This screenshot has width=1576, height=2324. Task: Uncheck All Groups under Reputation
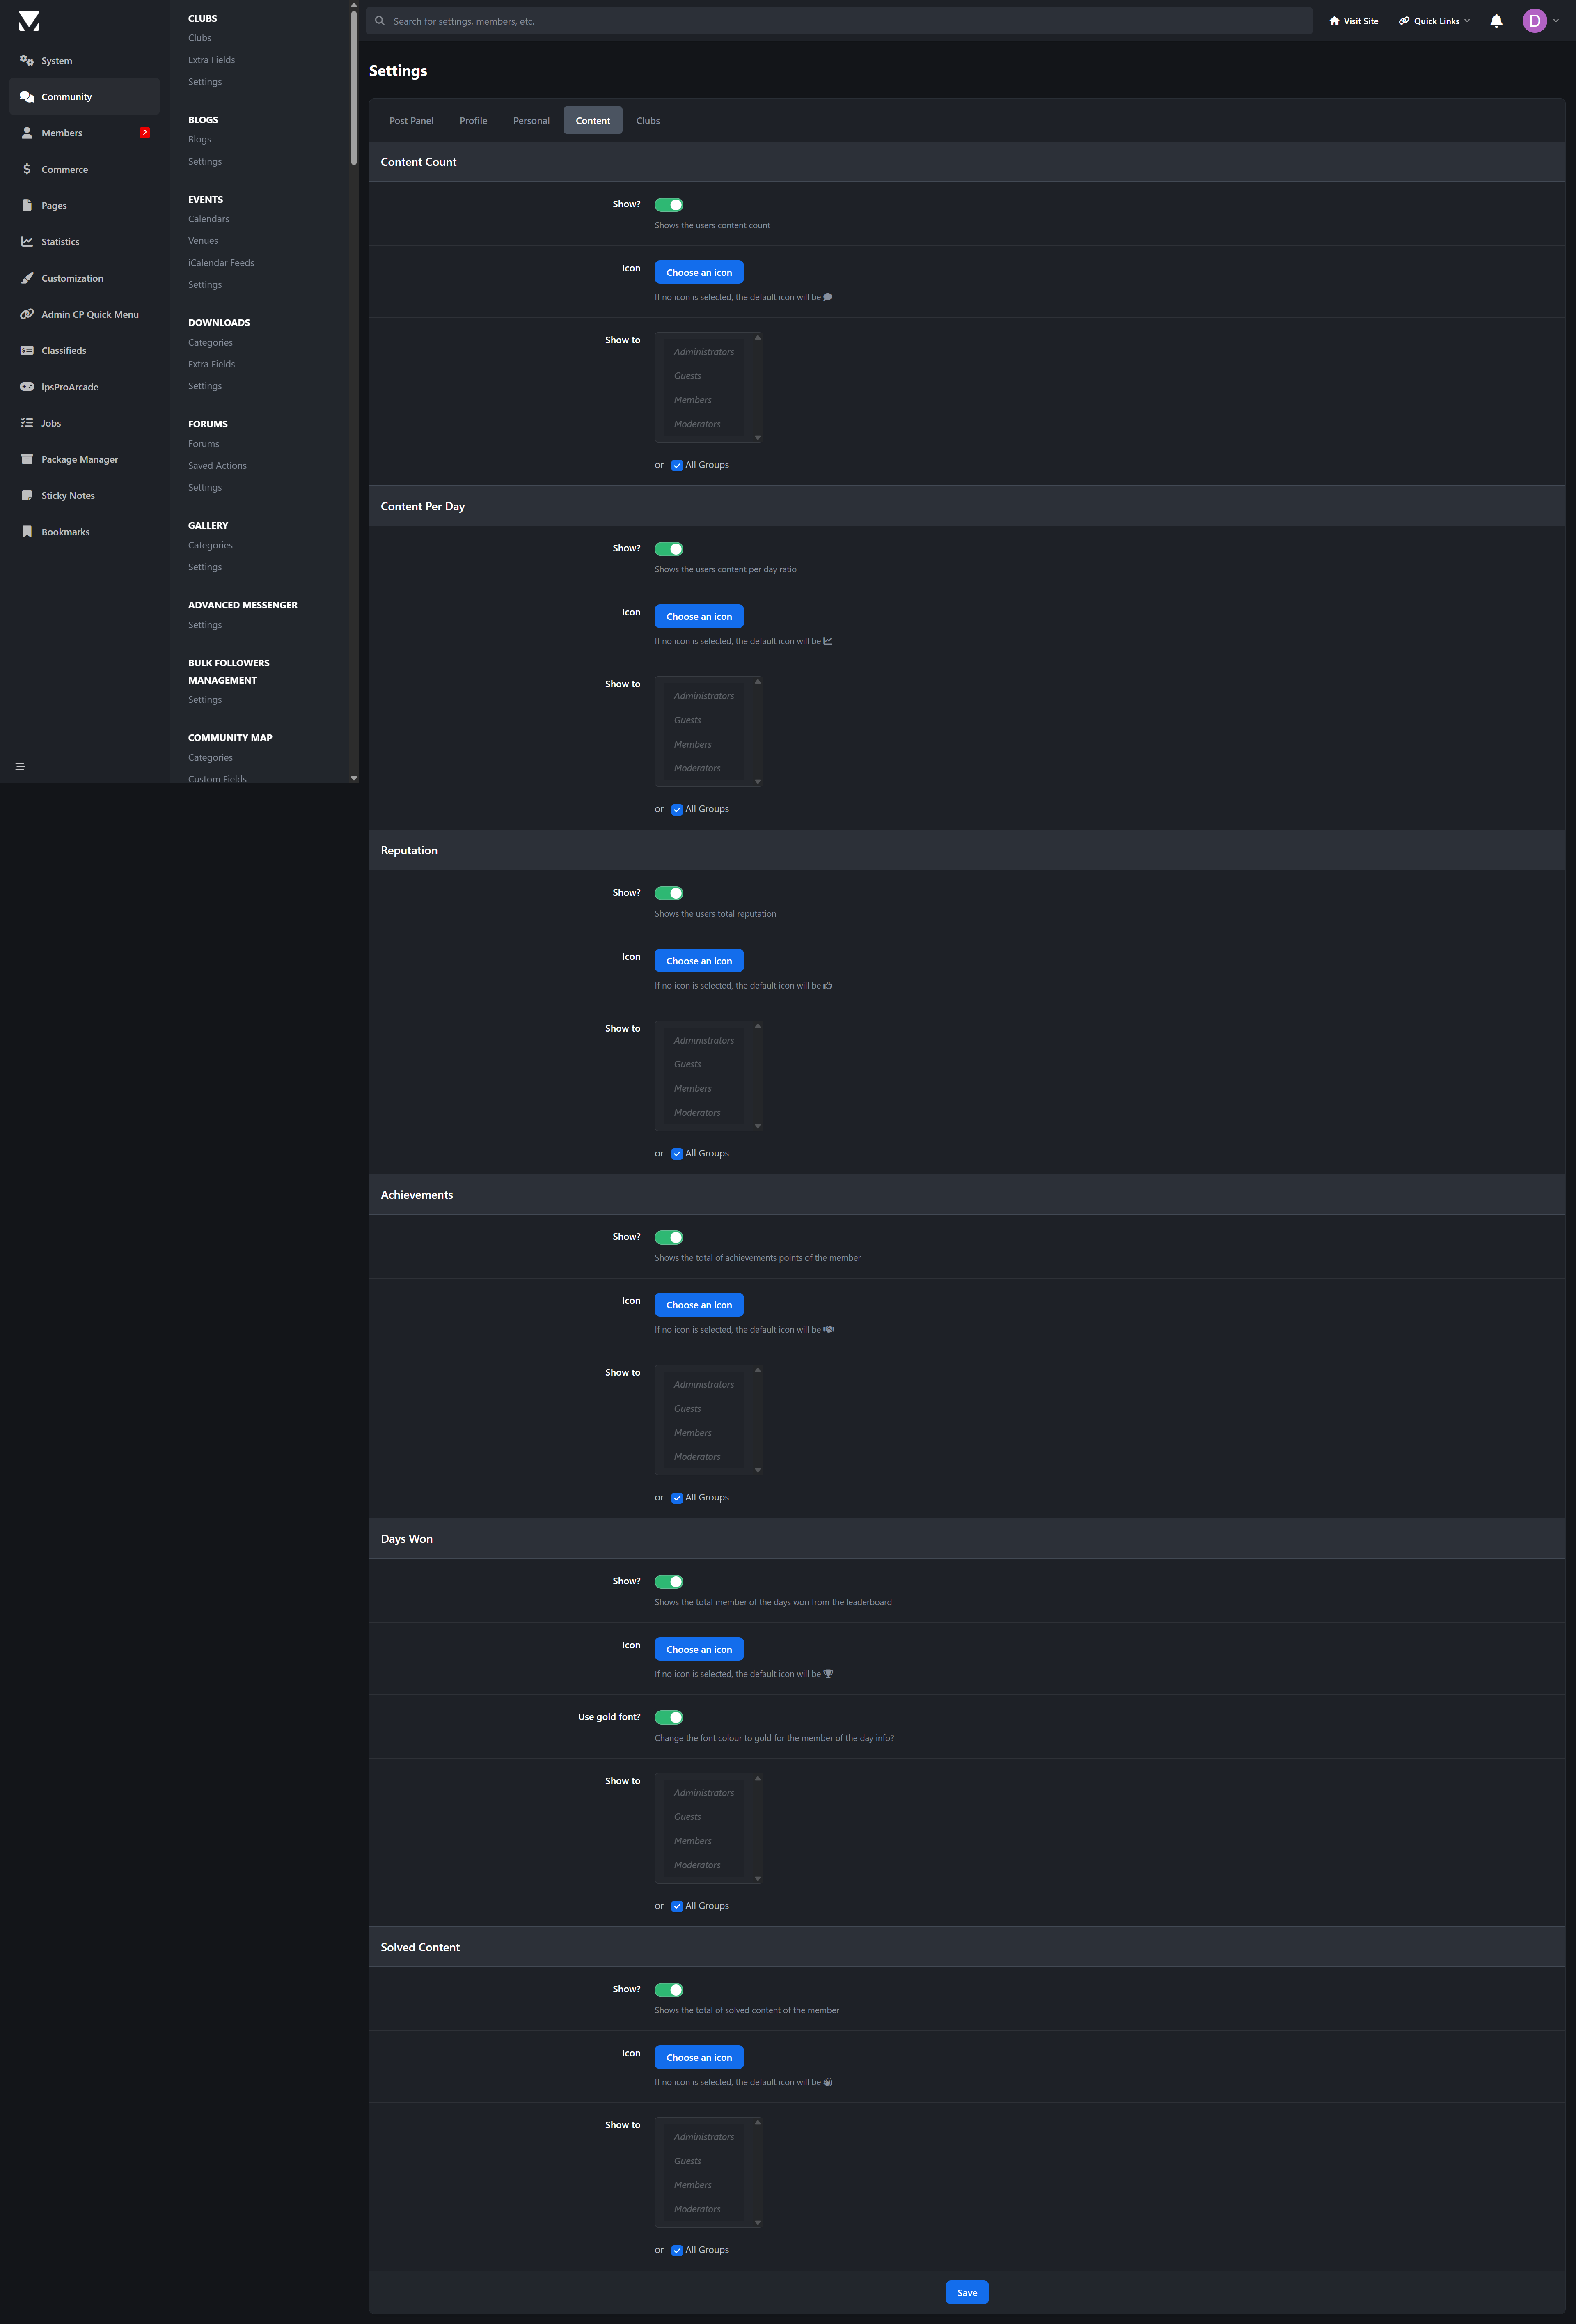pyautogui.click(x=677, y=1154)
